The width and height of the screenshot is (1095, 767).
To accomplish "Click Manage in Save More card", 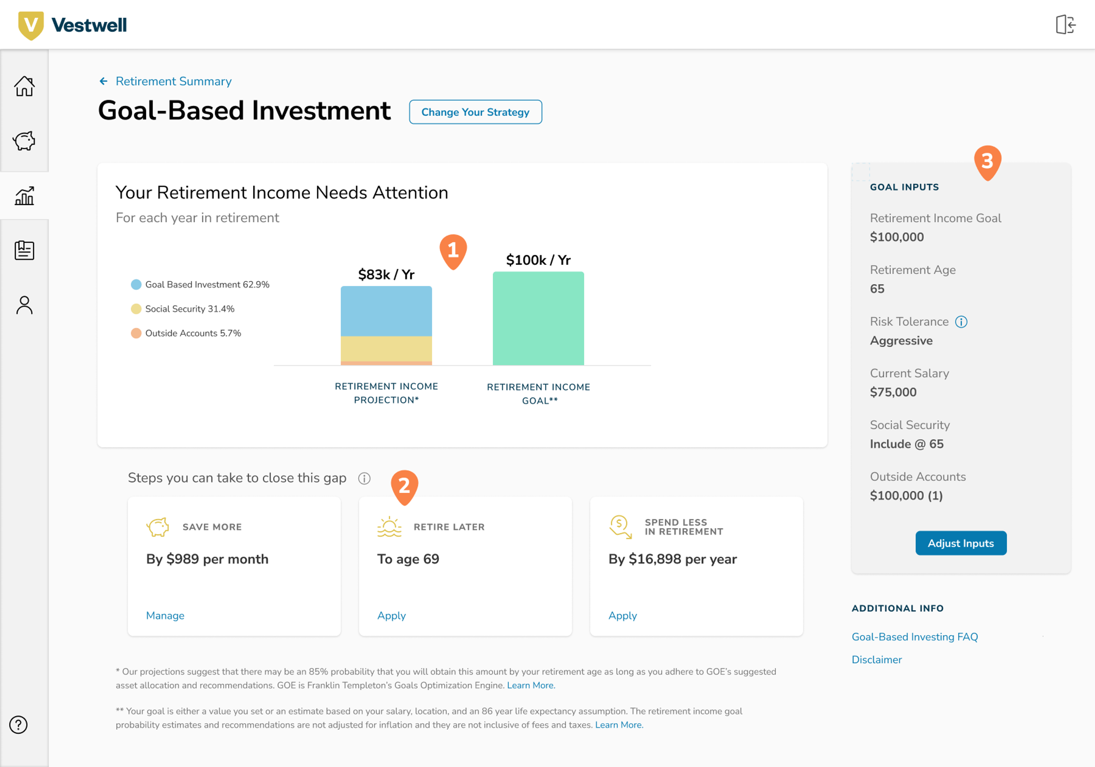I will click(165, 615).
